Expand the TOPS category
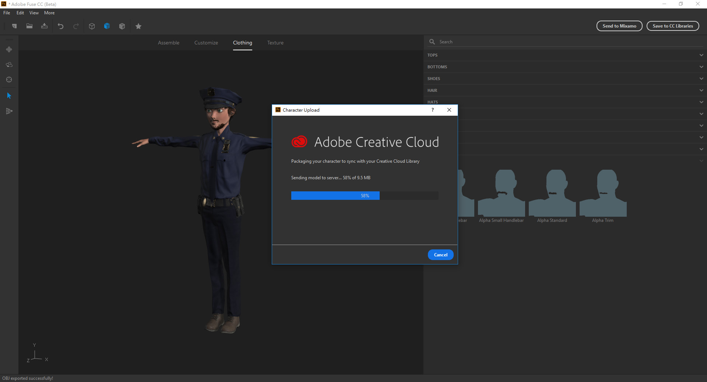The height and width of the screenshot is (382, 707). click(x=565, y=55)
